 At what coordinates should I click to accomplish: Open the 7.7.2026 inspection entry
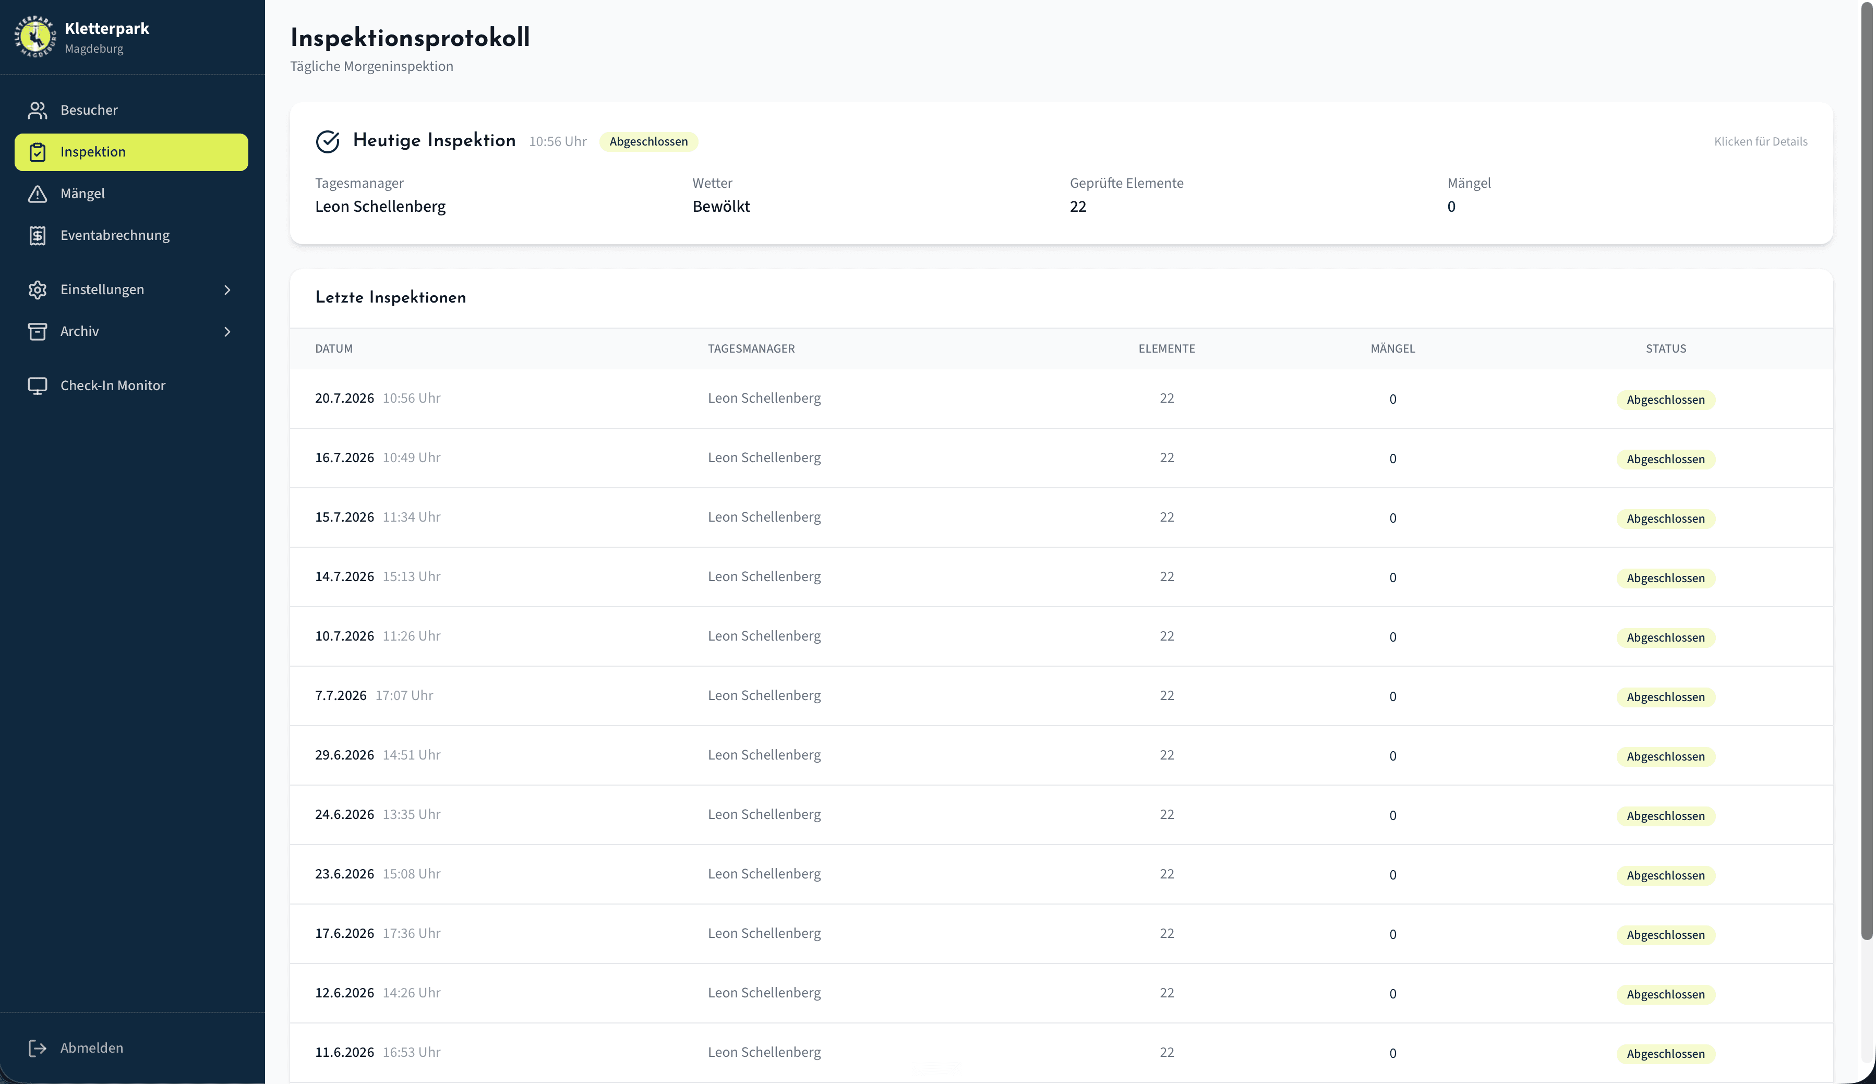click(1061, 697)
